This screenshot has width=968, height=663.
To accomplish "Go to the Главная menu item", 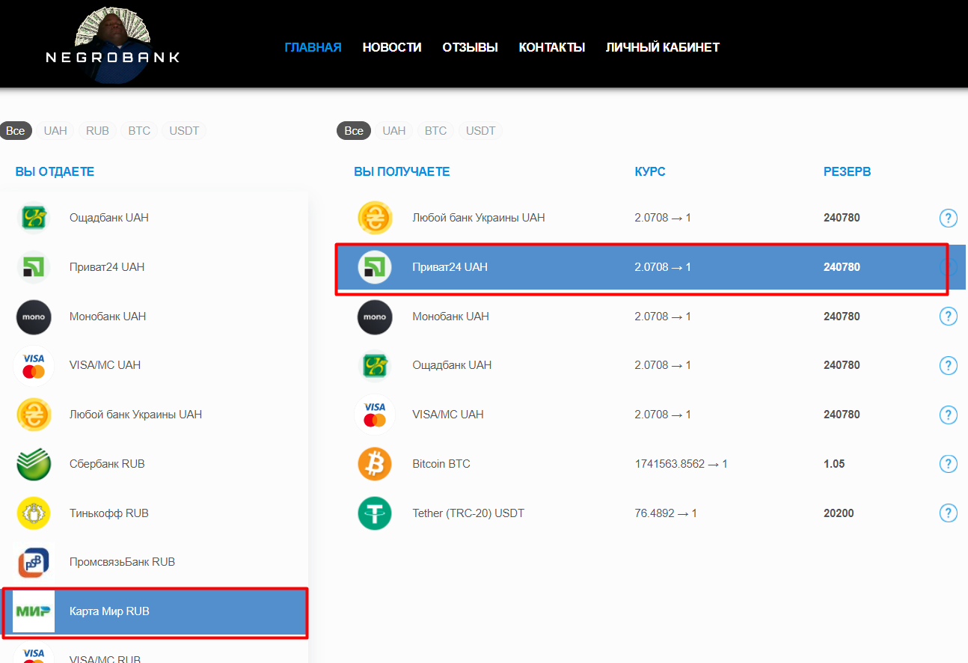I will pyautogui.click(x=313, y=47).
